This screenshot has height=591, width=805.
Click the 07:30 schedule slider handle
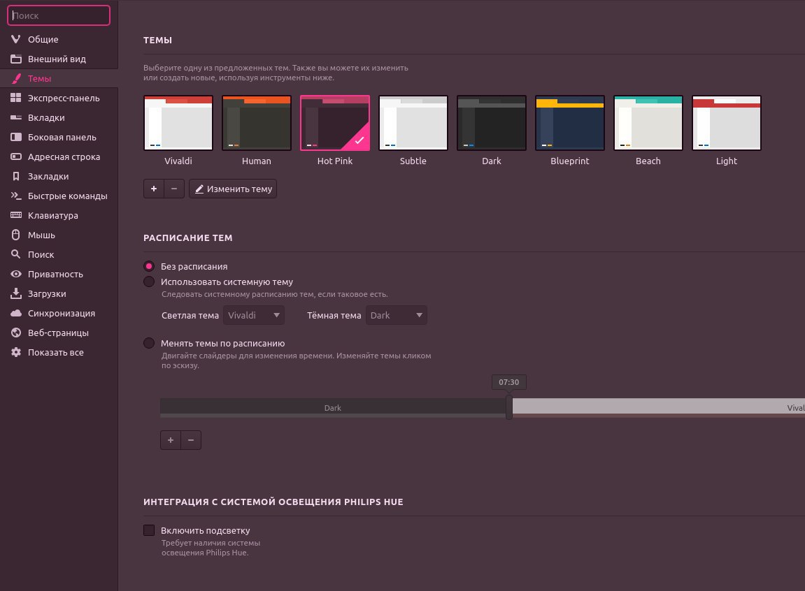pos(508,407)
